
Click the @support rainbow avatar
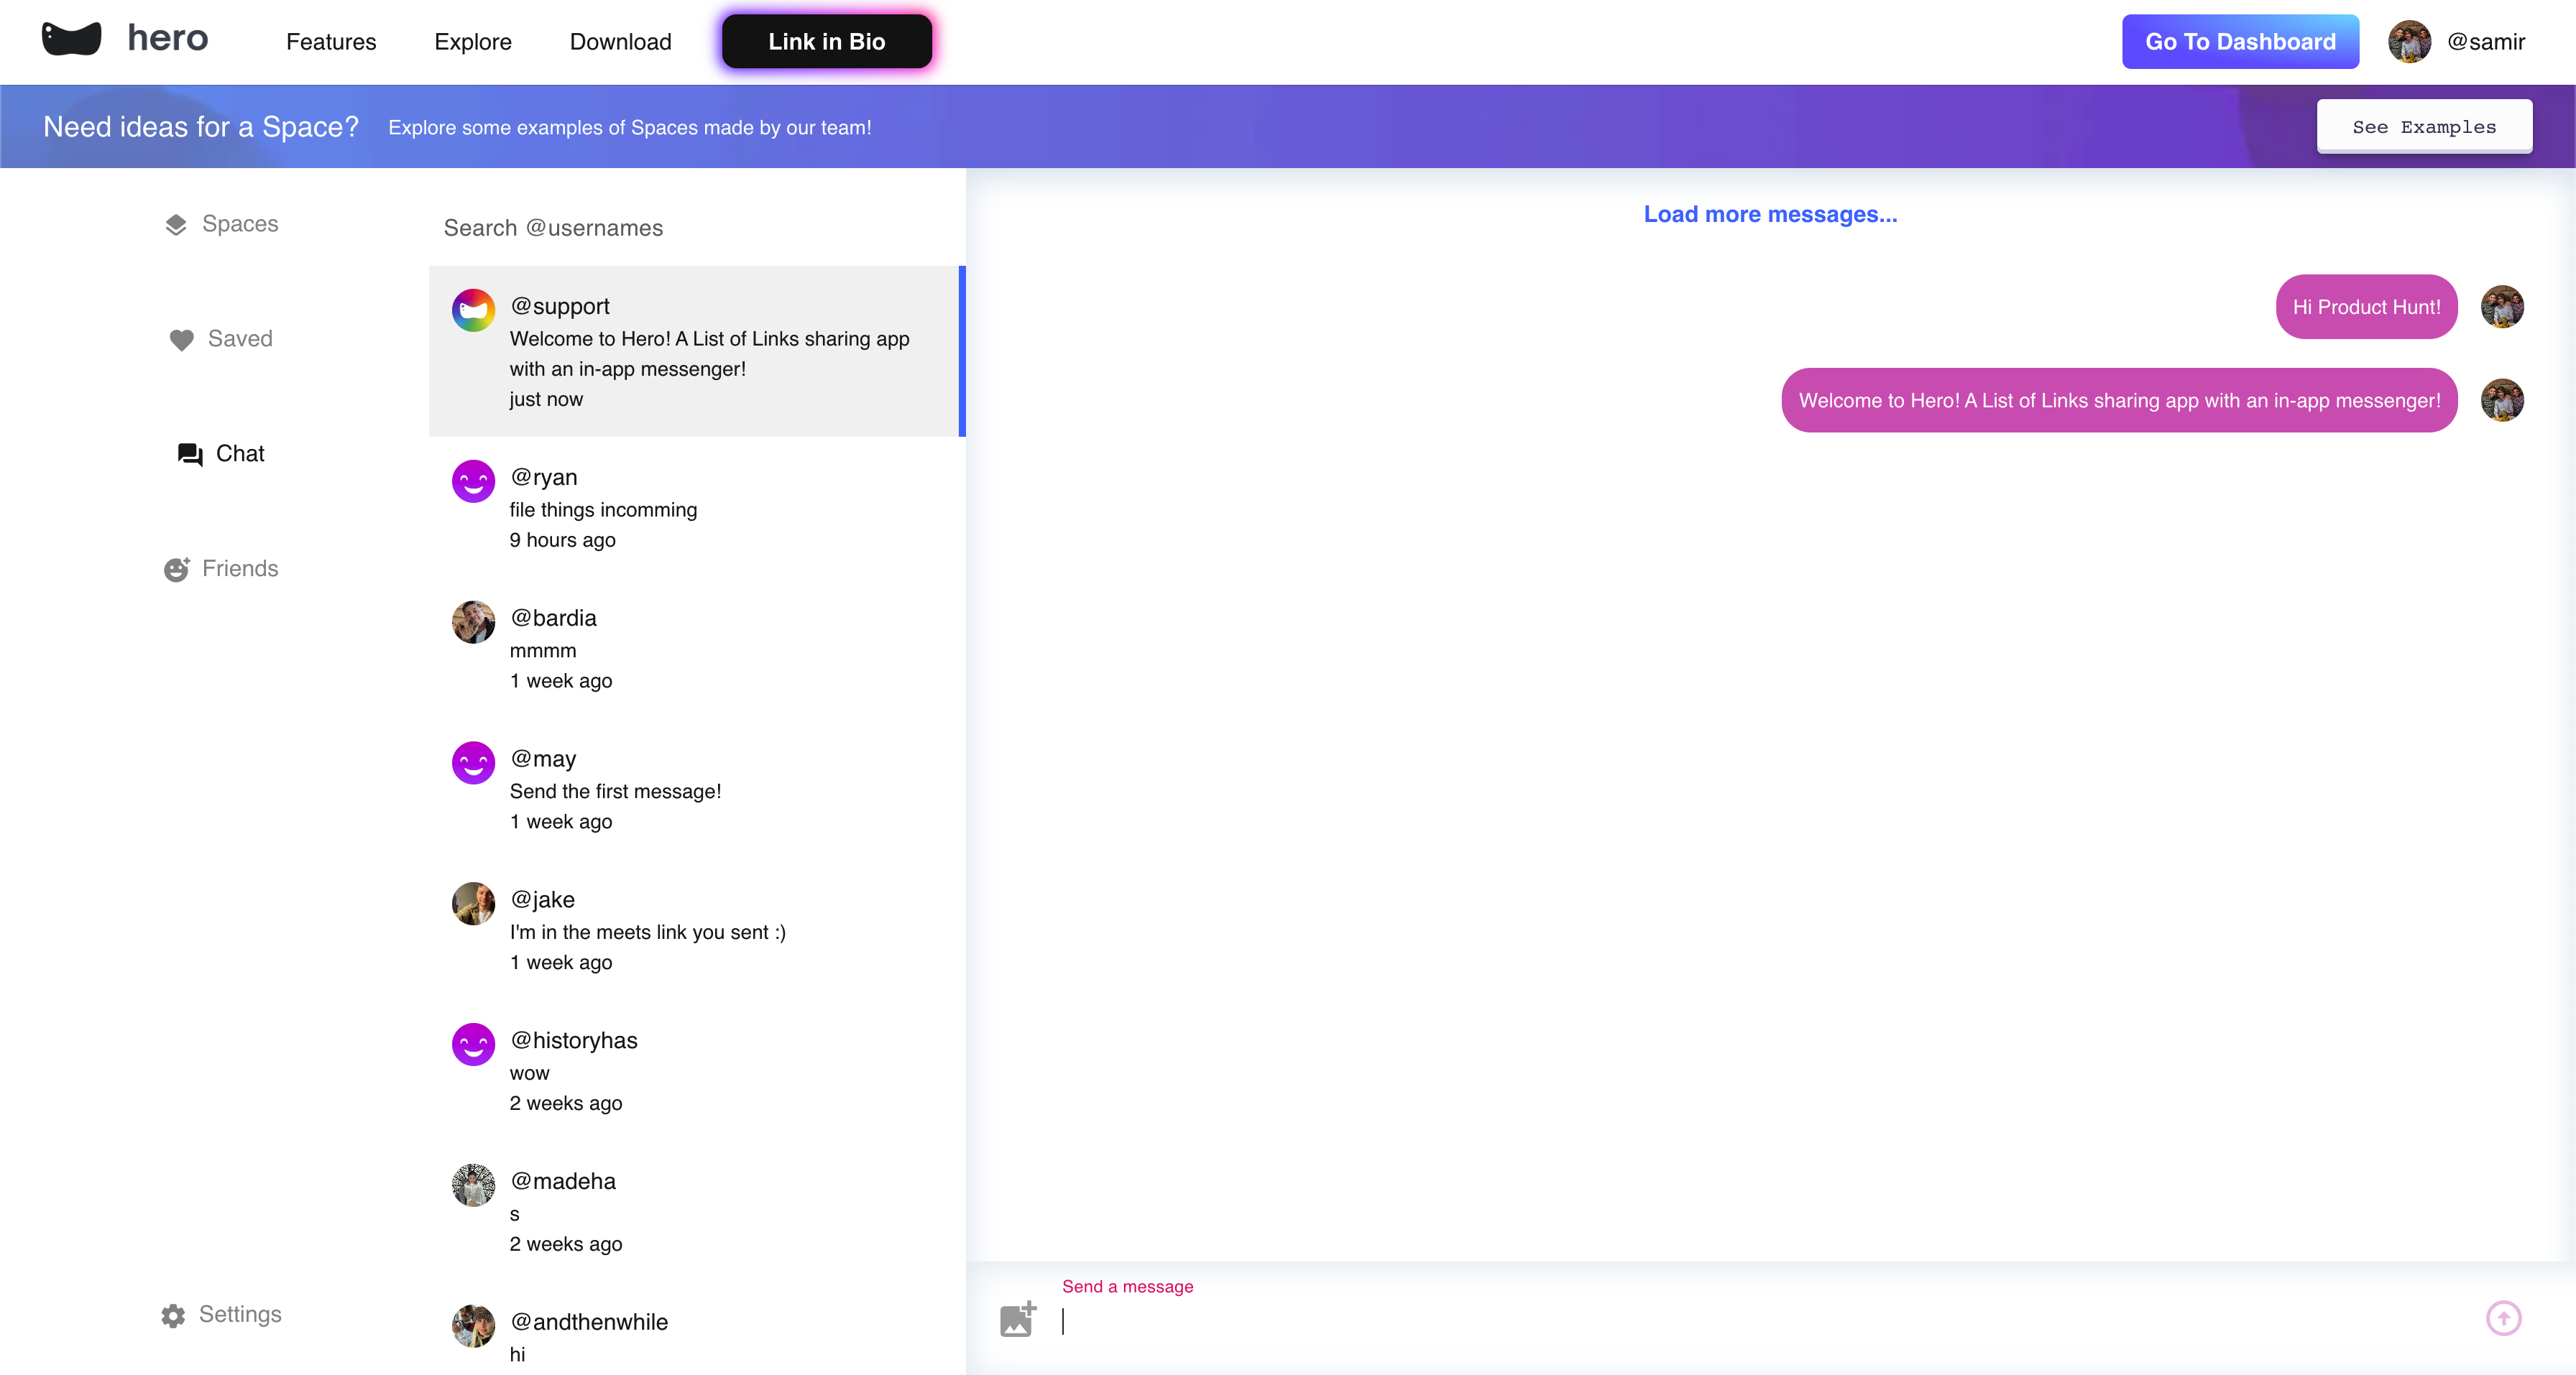tap(473, 310)
